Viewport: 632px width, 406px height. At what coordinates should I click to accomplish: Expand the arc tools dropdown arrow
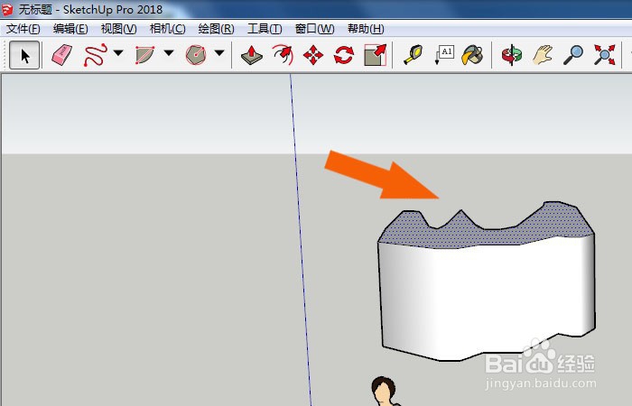click(x=169, y=52)
